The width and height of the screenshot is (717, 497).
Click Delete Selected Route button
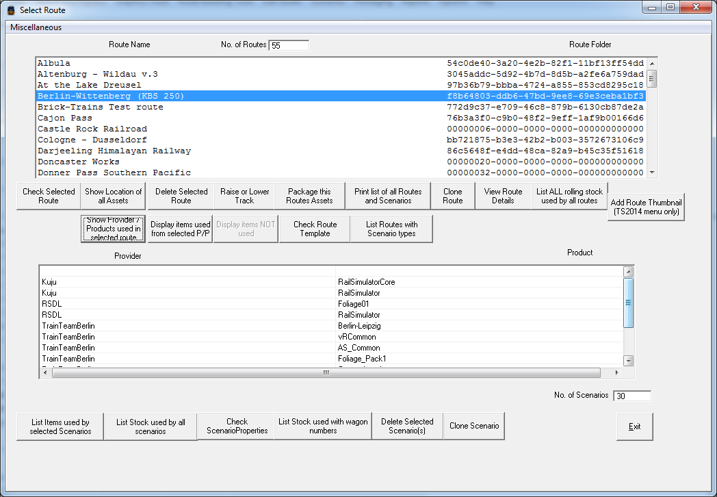pos(181,196)
